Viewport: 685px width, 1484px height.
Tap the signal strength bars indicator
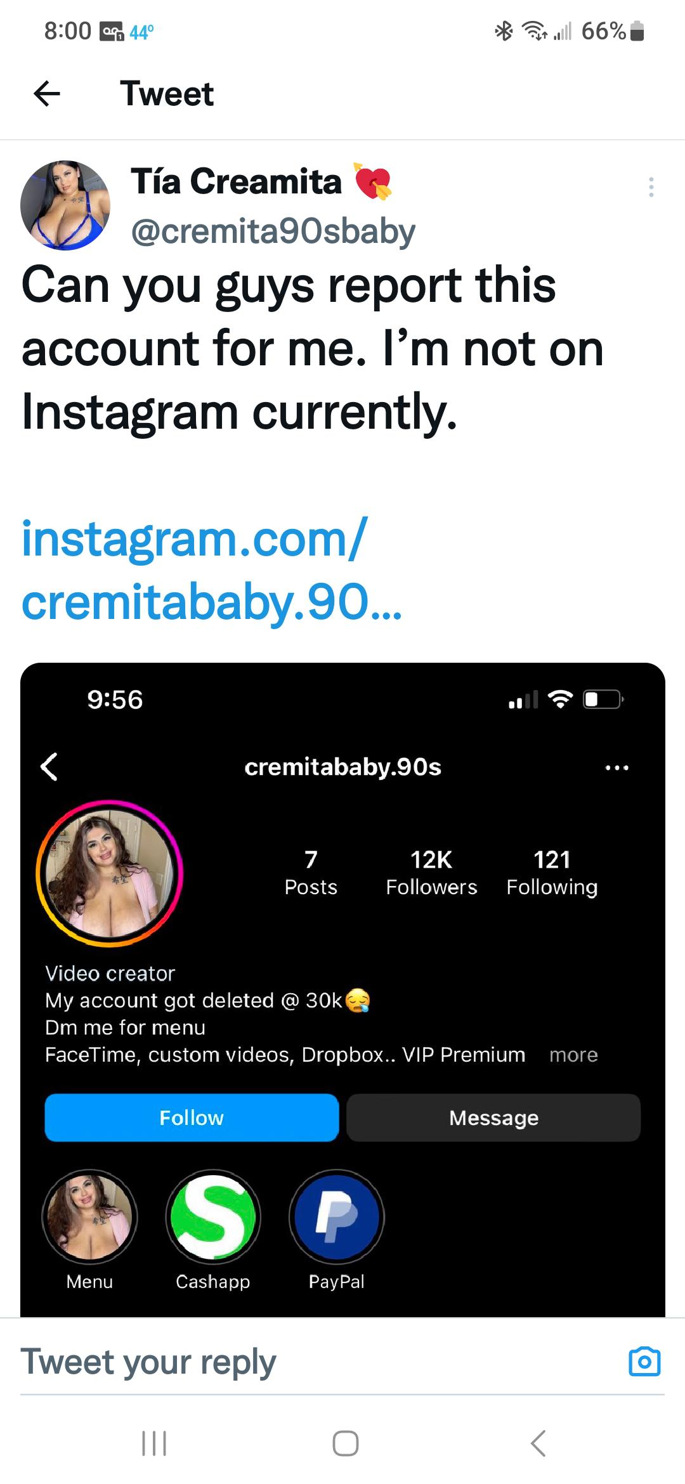point(564,32)
